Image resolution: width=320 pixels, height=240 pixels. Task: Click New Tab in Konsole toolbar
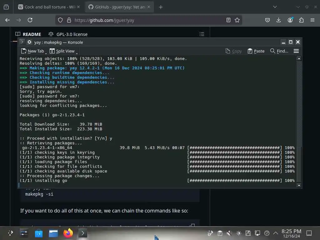[32, 51]
